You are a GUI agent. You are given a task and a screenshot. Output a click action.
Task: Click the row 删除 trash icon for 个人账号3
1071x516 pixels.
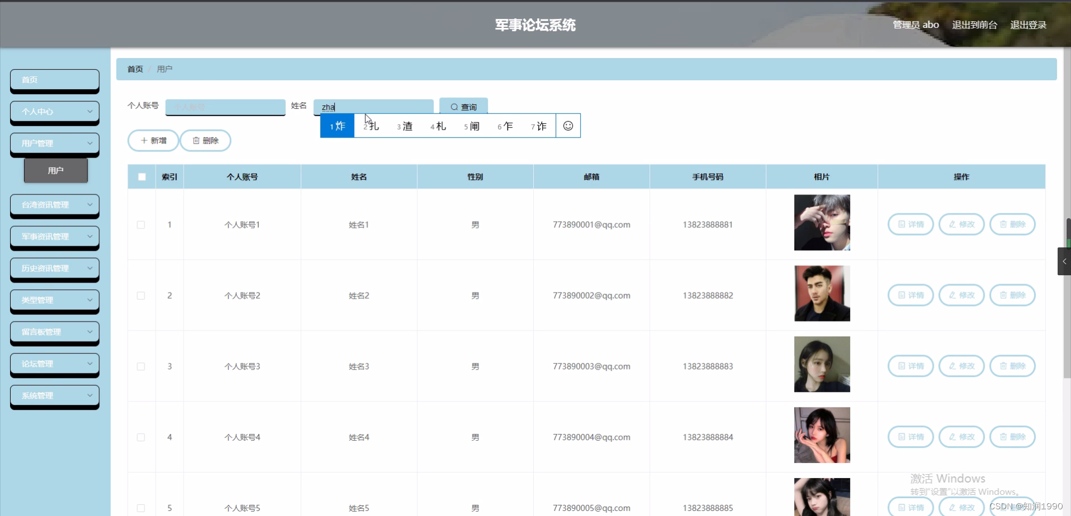1004,366
